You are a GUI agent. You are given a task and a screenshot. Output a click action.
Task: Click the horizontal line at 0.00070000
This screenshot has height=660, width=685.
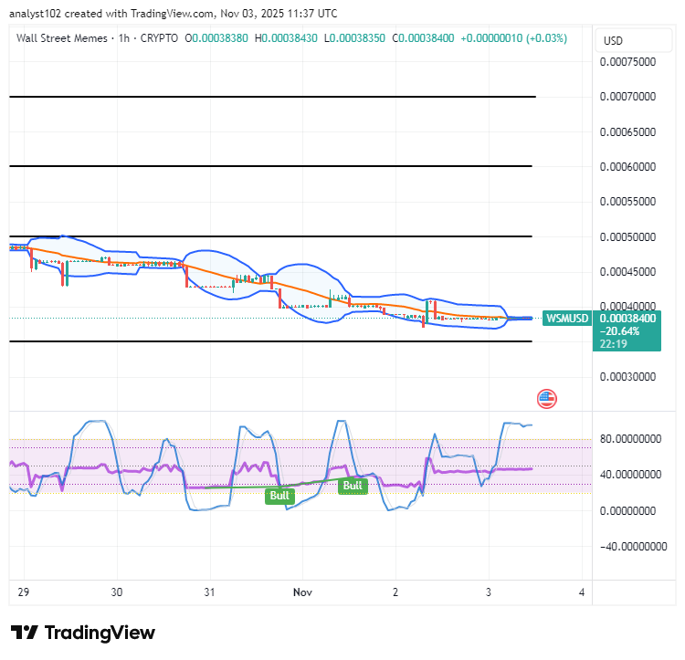click(x=272, y=97)
